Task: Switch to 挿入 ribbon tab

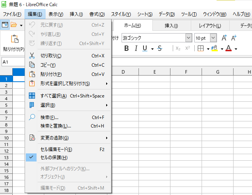Action: point(171,25)
